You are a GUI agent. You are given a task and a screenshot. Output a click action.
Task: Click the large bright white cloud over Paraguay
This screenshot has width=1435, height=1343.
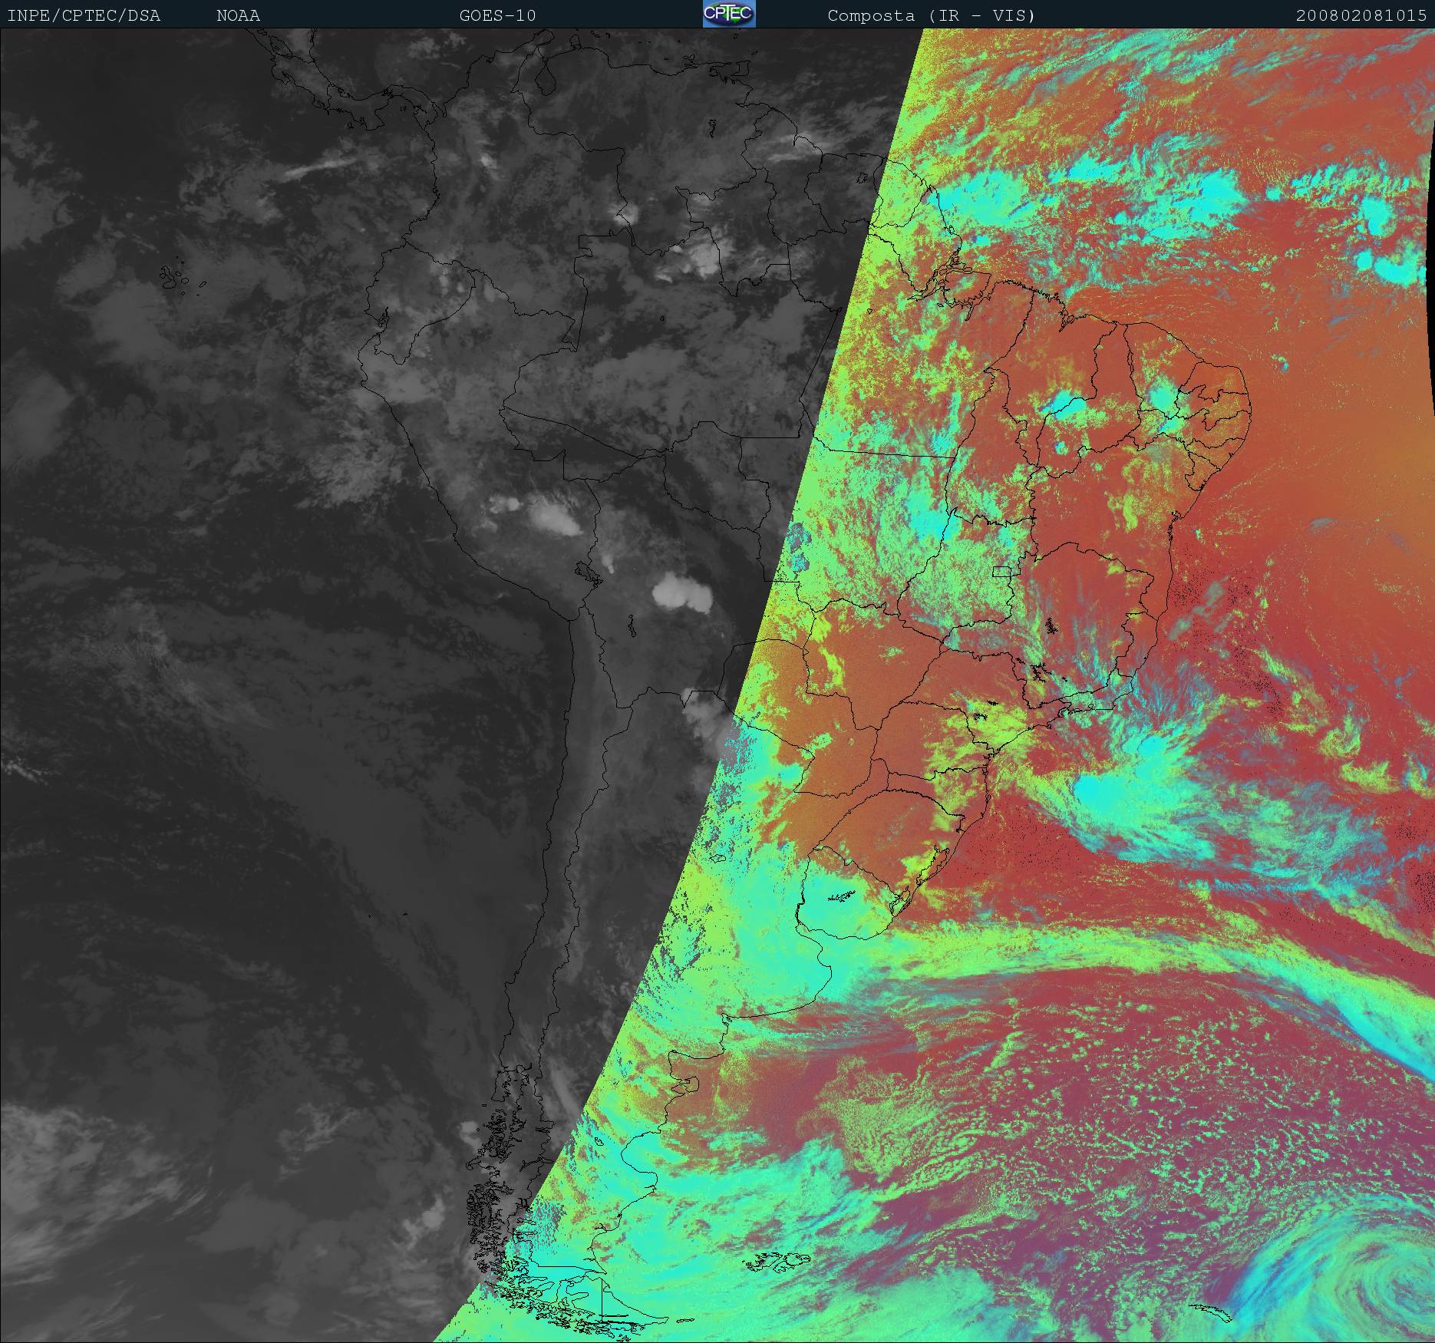[678, 592]
